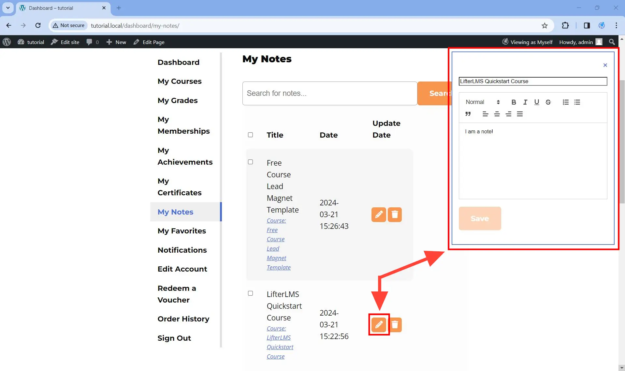Insert a numbered list in note
Image resolution: width=625 pixels, height=371 pixels.
pyautogui.click(x=566, y=102)
